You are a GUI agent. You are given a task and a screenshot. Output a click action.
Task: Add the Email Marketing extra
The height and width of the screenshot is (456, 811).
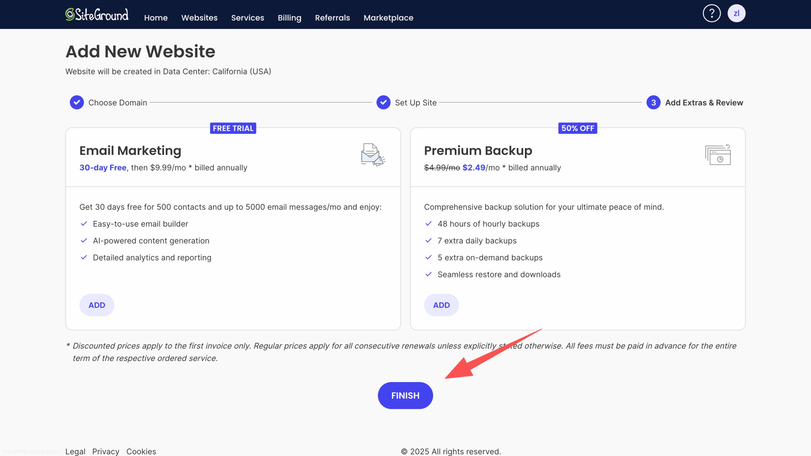[x=97, y=305]
